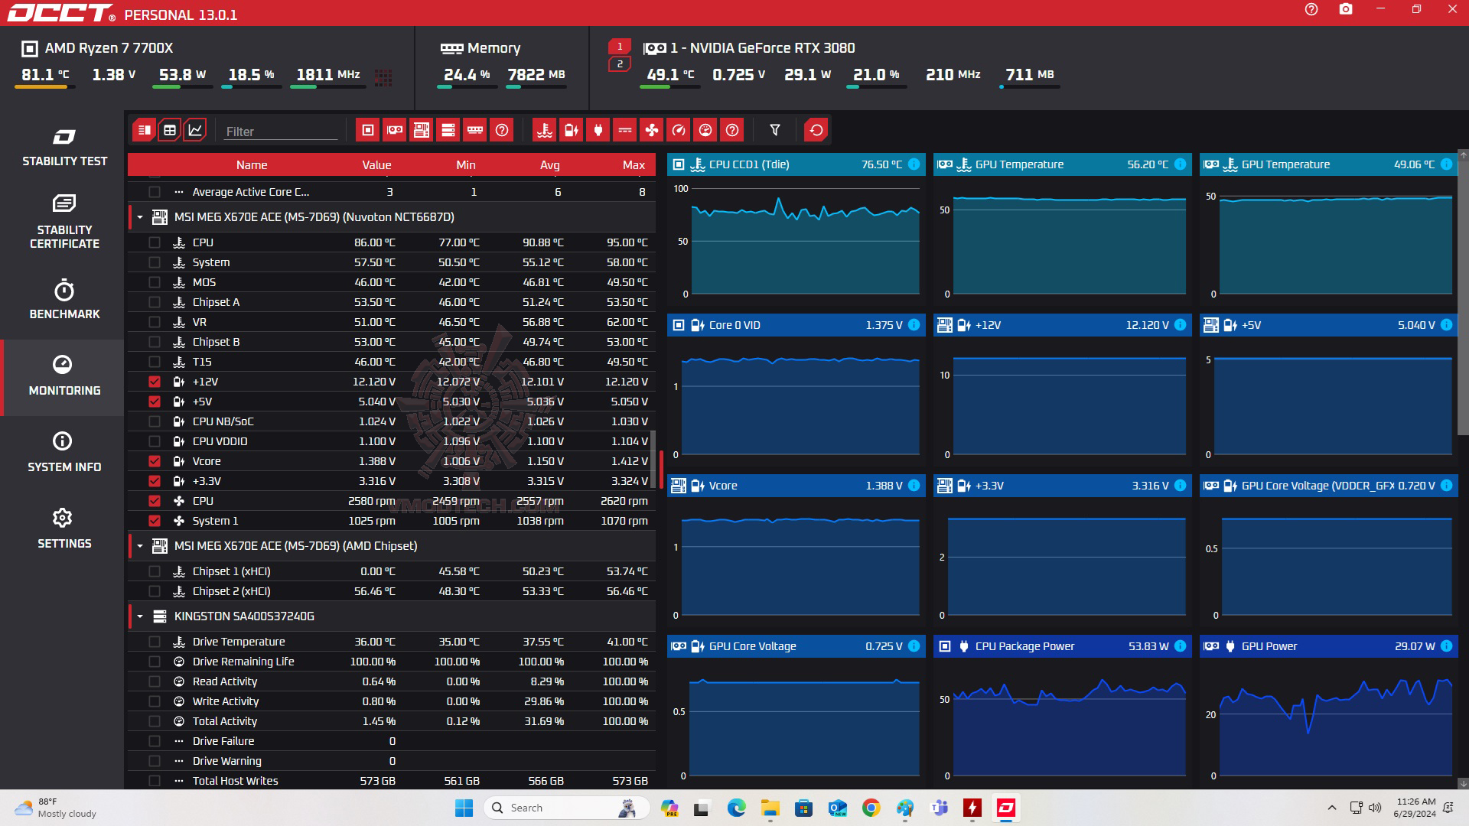Collapse the AMD Chipset sensor group

point(140,546)
